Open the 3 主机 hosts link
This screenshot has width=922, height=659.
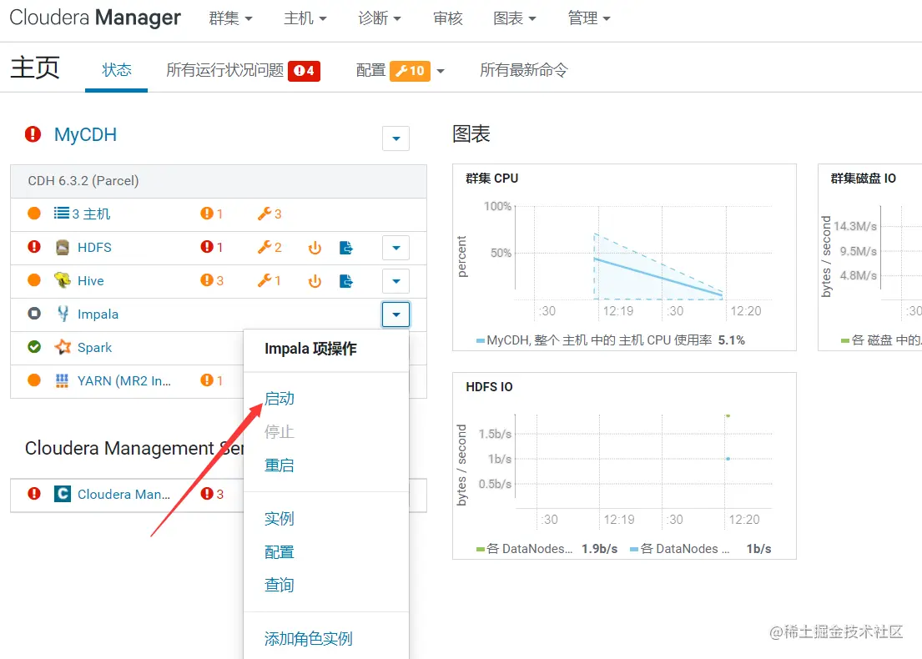pyautogui.click(x=91, y=214)
